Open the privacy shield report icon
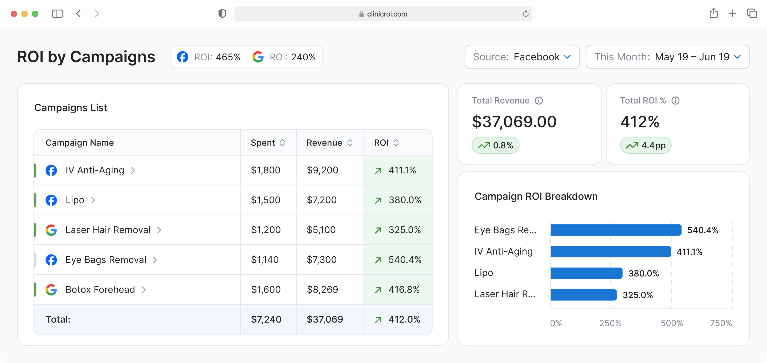767x363 pixels. pyautogui.click(x=222, y=14)
